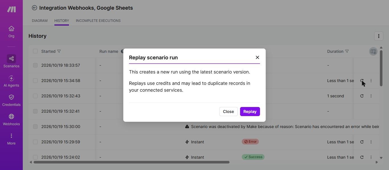Toggle the select-all checkbox in header
The image size is (389, 170).
35,51
